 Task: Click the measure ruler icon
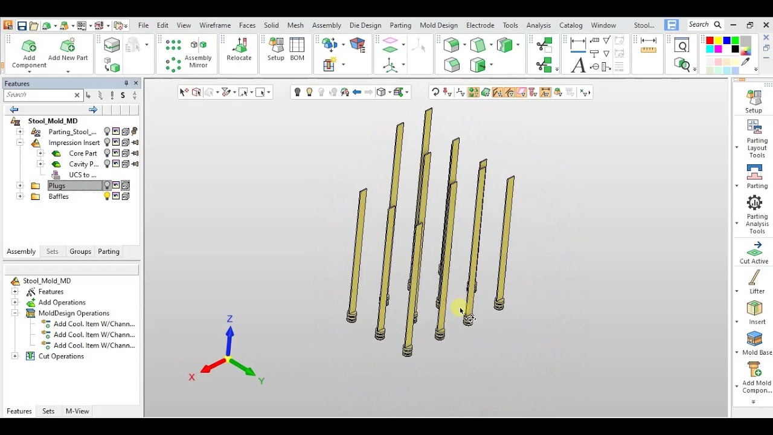649,45
